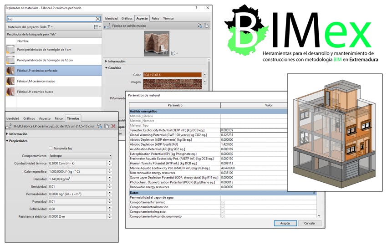Open the dropdown arrow next to Color RGB field
This screenshot has width=387, height=246.
[204, 75]
